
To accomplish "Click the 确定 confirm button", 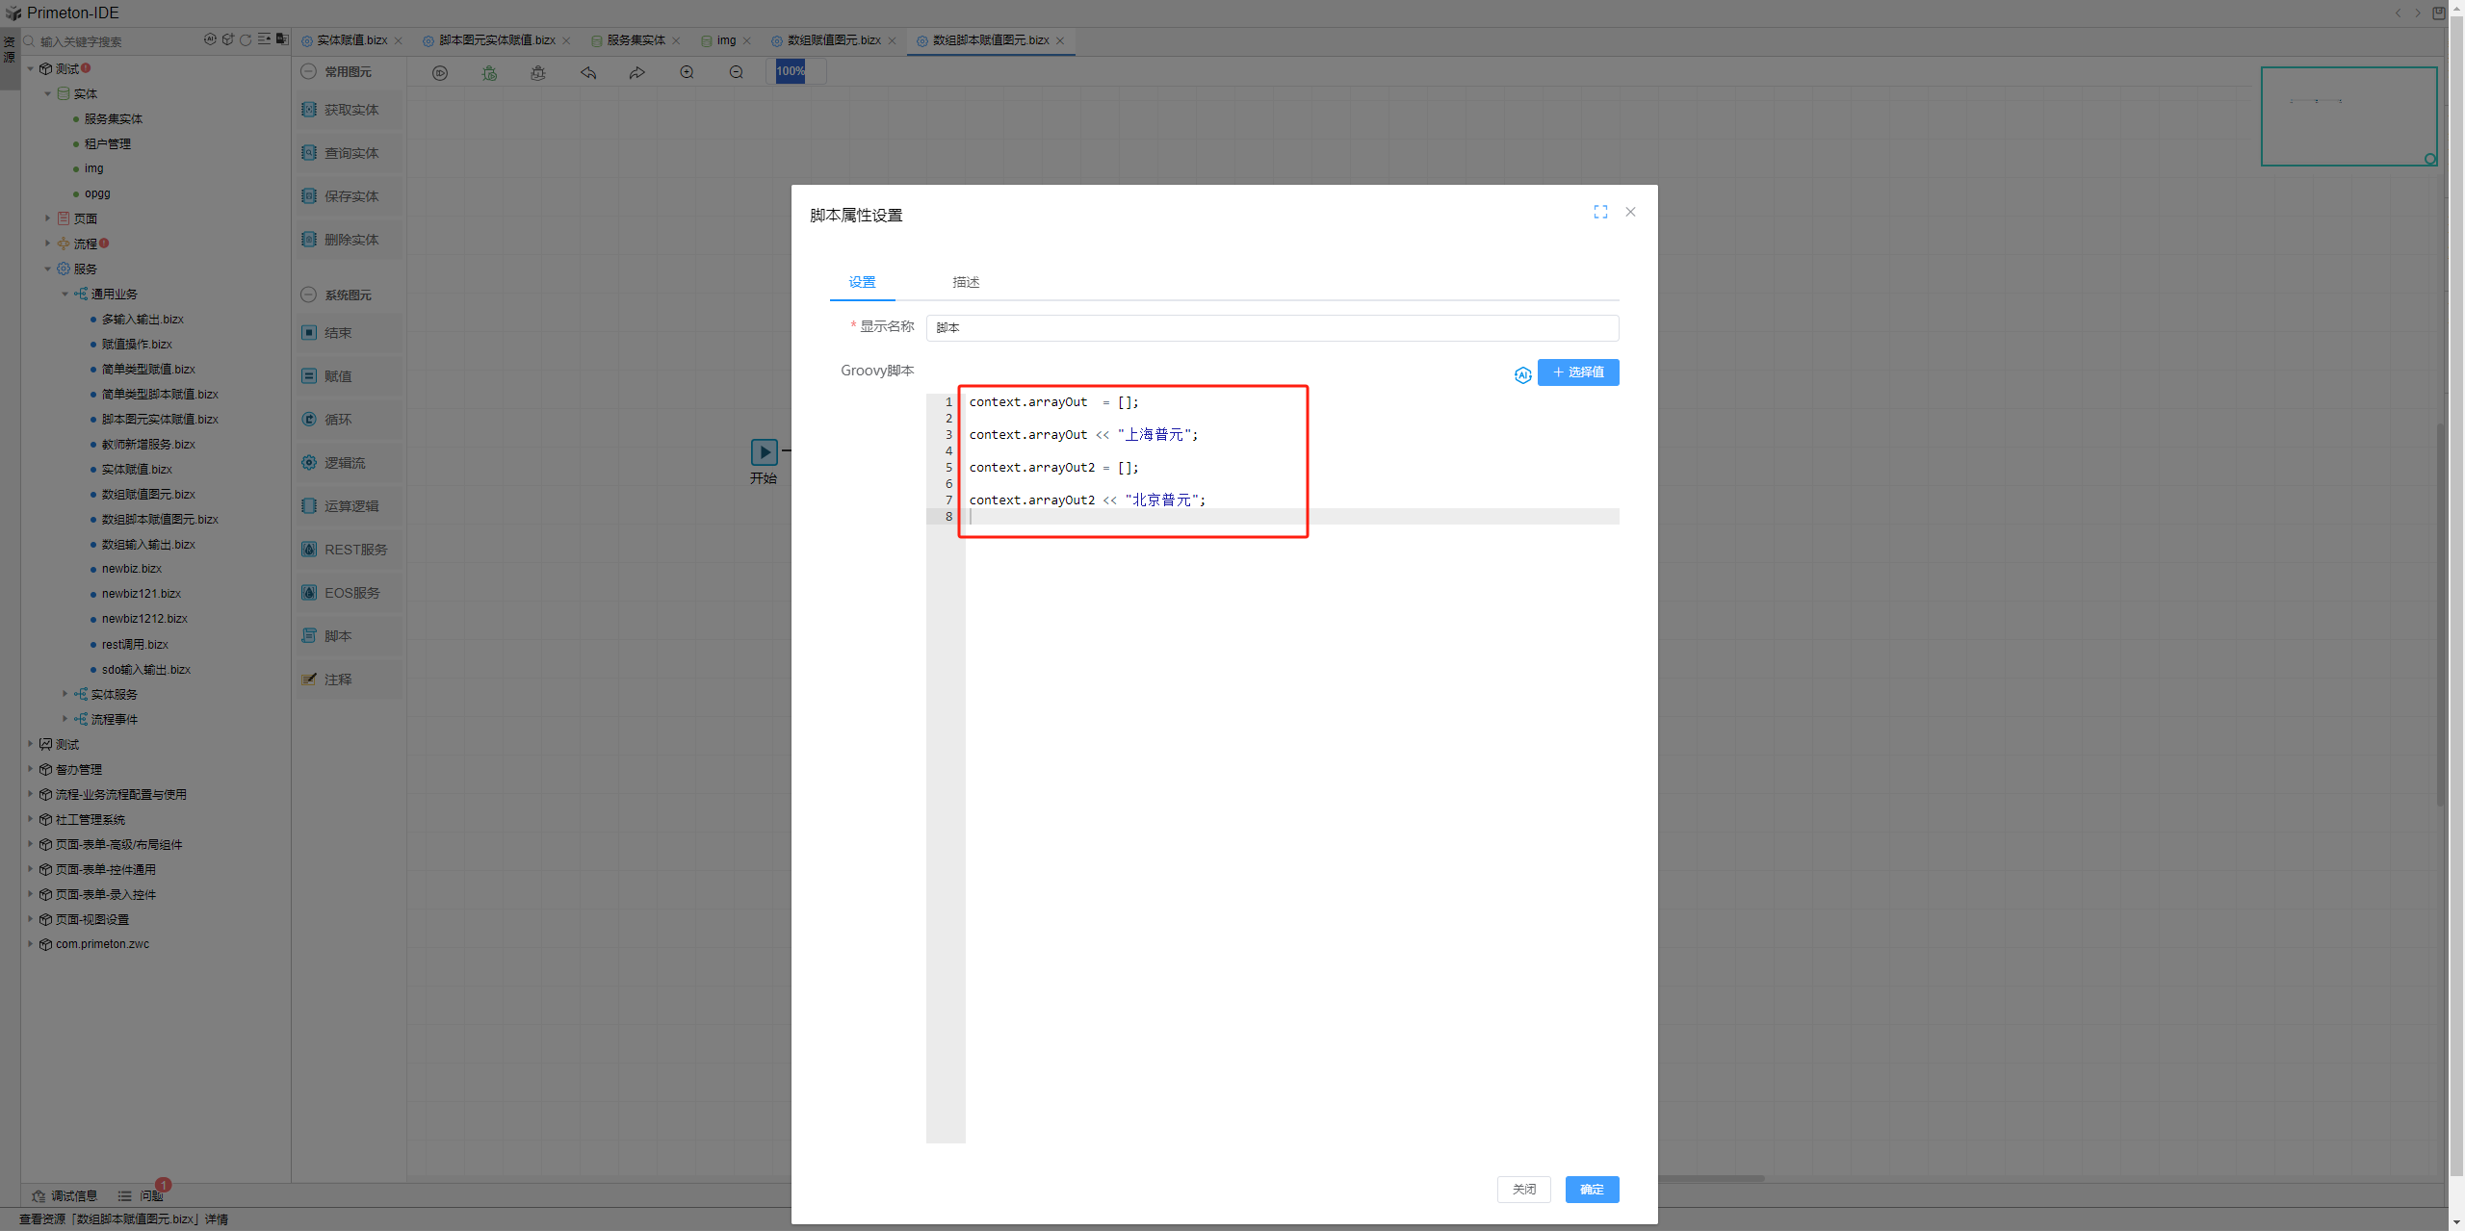I will 1591,1190.
